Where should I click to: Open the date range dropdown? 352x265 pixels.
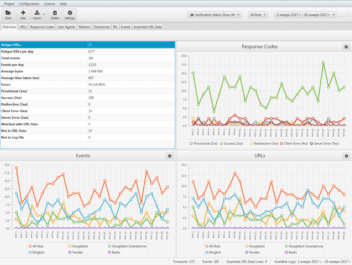pos(306,15)
